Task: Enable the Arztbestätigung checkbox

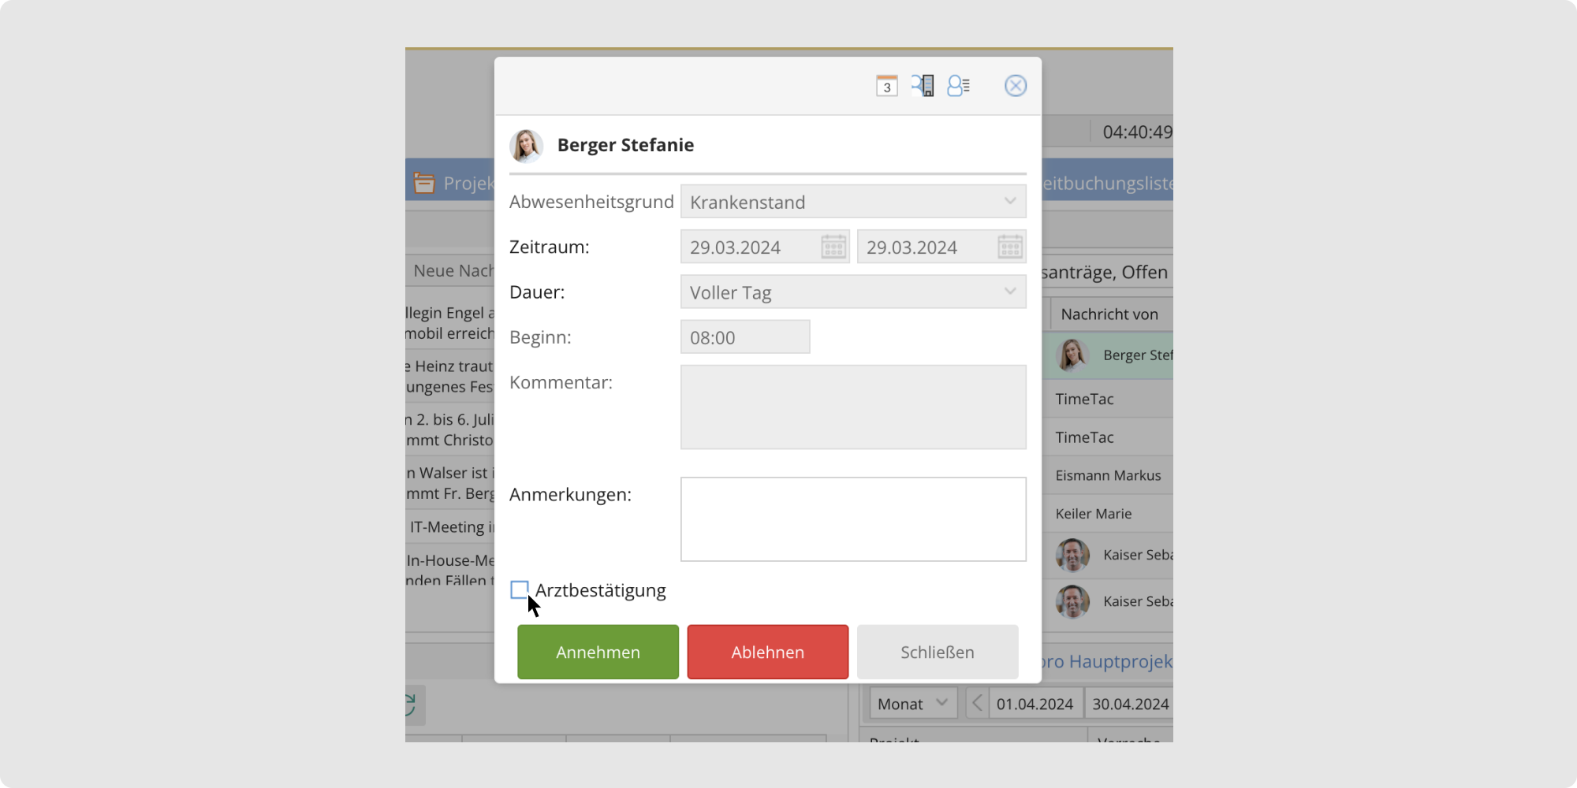Action: click(x=520, y=589)
